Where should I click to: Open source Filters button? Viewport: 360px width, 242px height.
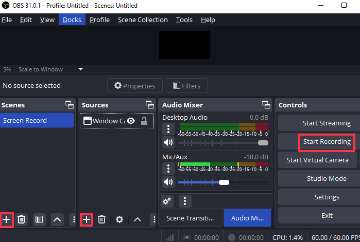click(x=186, y=86)
